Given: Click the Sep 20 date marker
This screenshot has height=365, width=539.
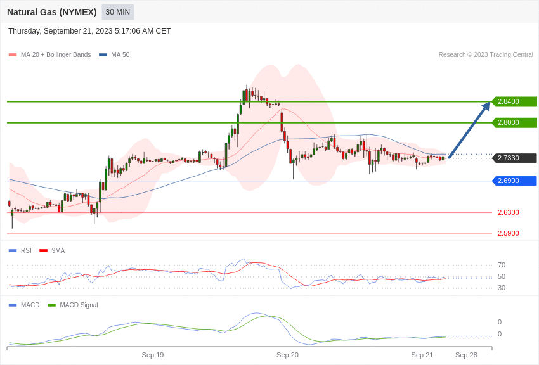Looking at the screenshot, I should [287, 355].
